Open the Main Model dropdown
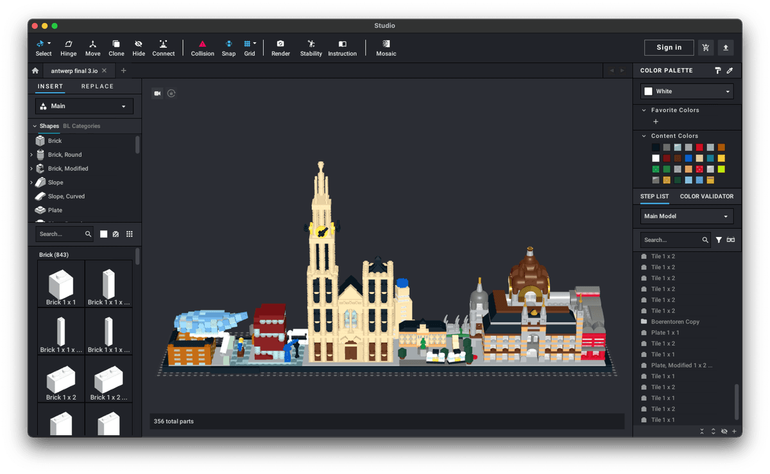This screenshot has height=474, width=770. 686,216
